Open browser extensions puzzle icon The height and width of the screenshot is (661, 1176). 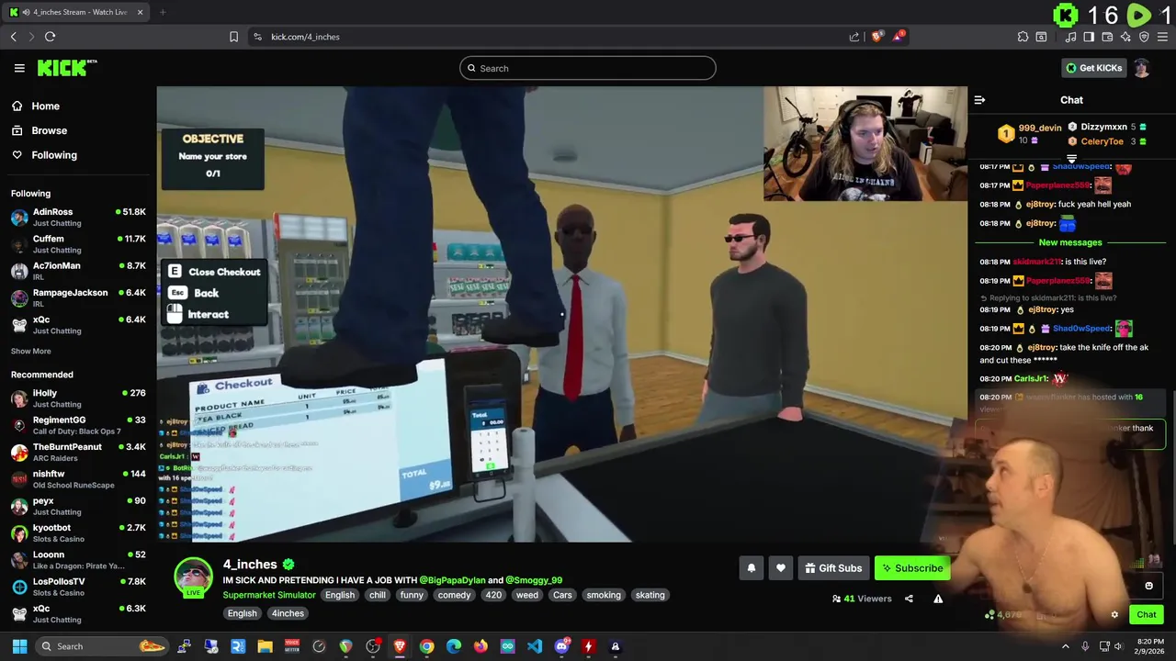click(x=1023, y=37)
